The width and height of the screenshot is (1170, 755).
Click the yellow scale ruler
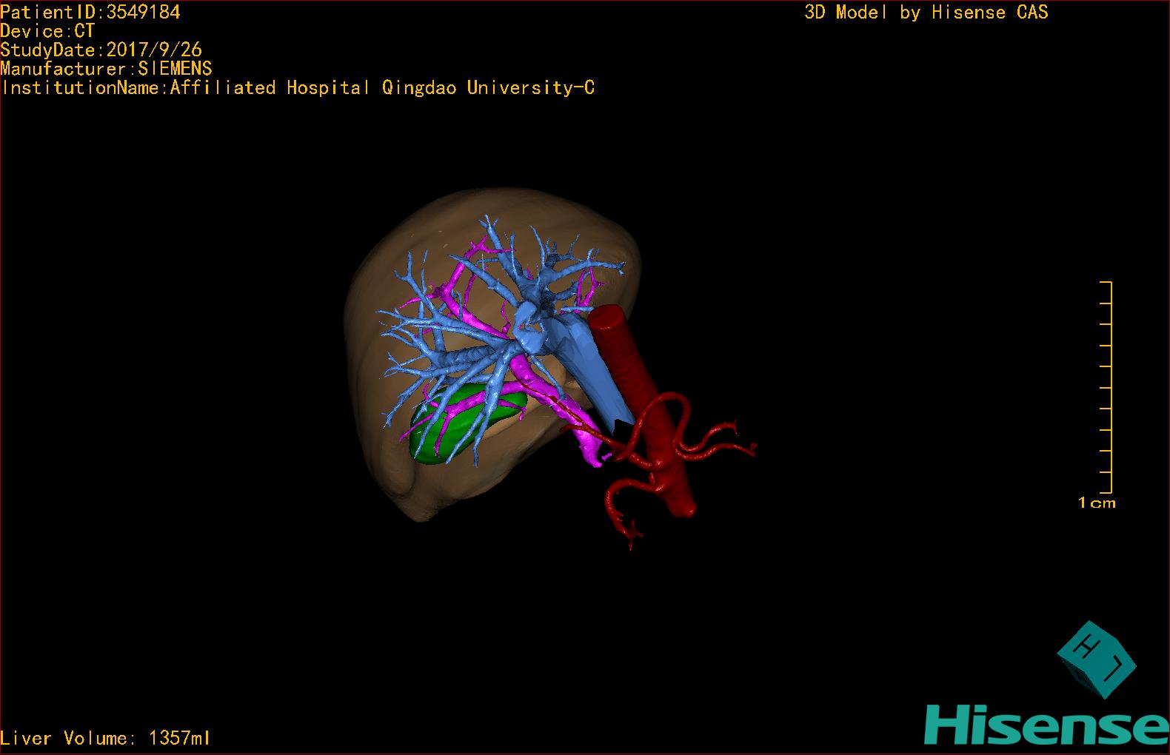tap(1106, 386)
